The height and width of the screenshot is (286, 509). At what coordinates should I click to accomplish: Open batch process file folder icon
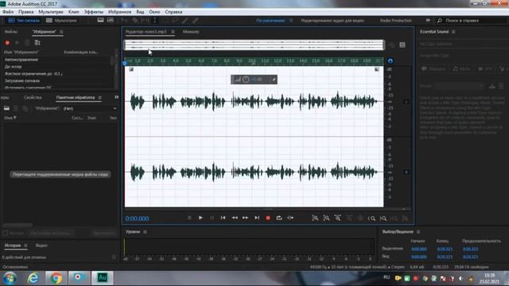point(6,108)
